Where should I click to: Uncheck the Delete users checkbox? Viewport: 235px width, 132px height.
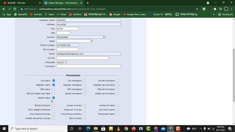point(54,98)
